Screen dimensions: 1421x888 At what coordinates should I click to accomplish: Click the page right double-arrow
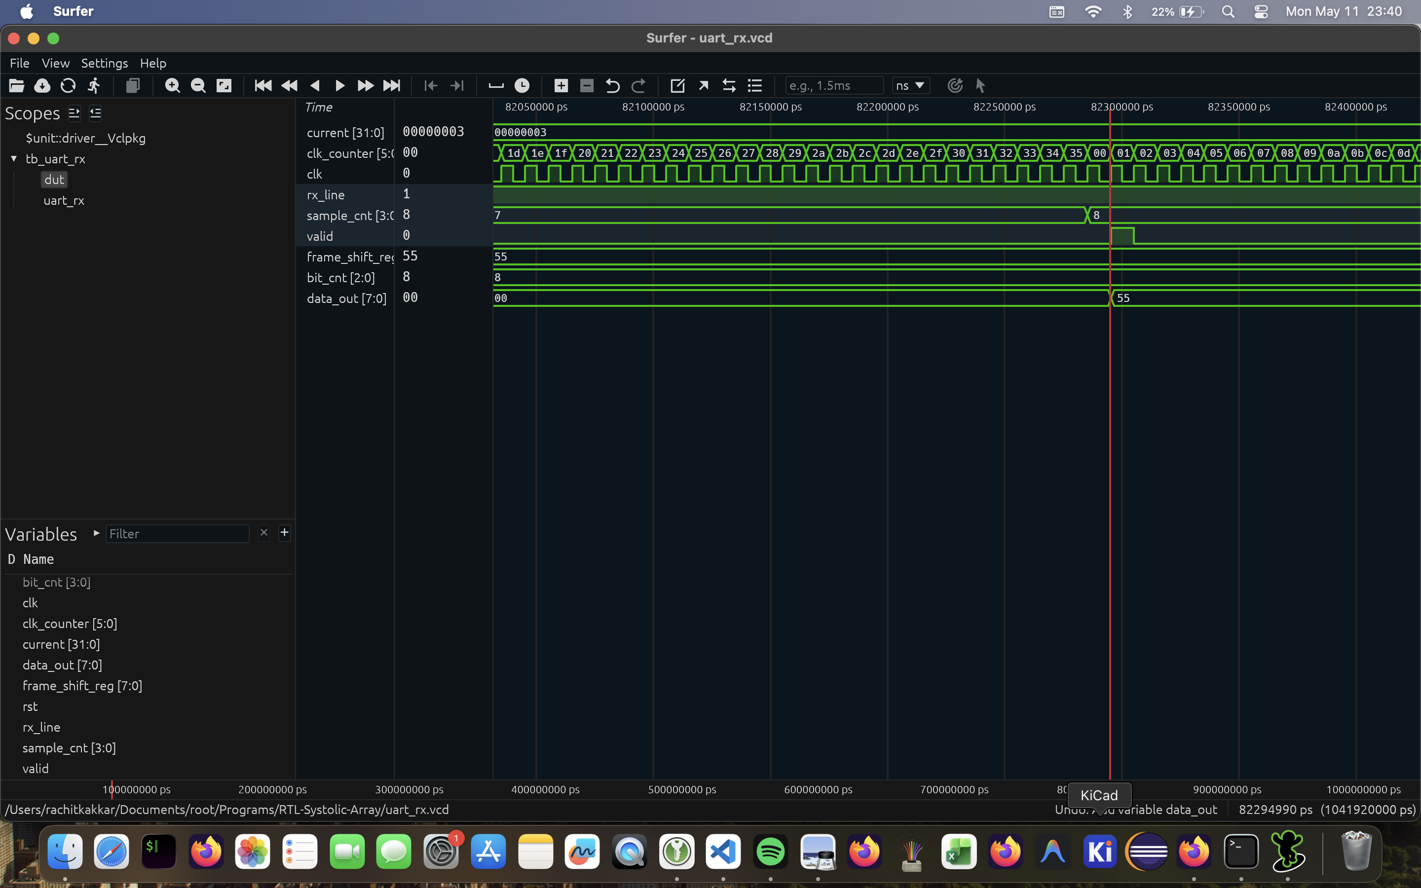tap(366, 86)
